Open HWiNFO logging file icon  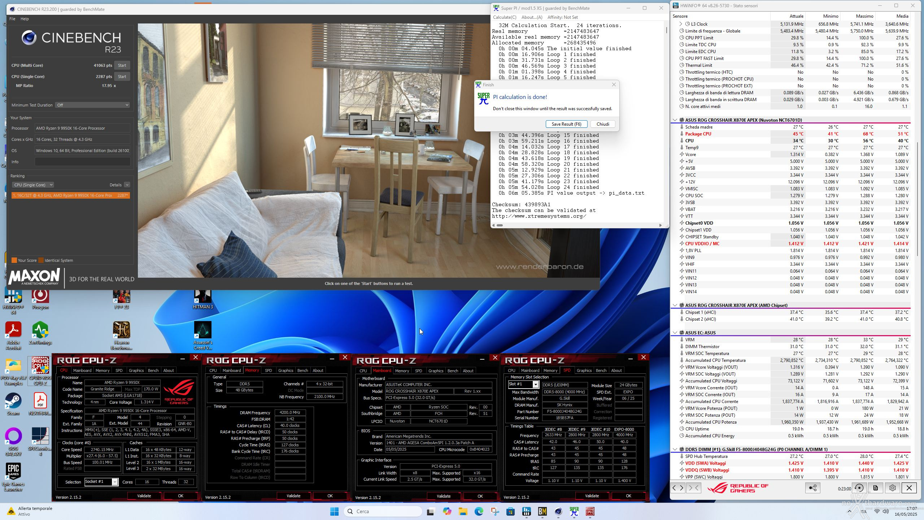click(876, 488)
